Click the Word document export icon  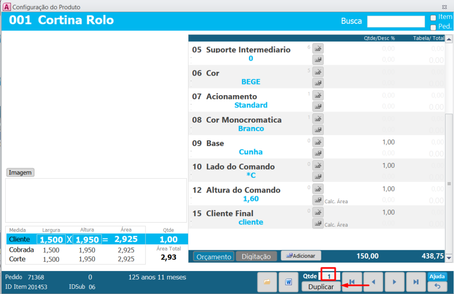[x=288, y=282]
